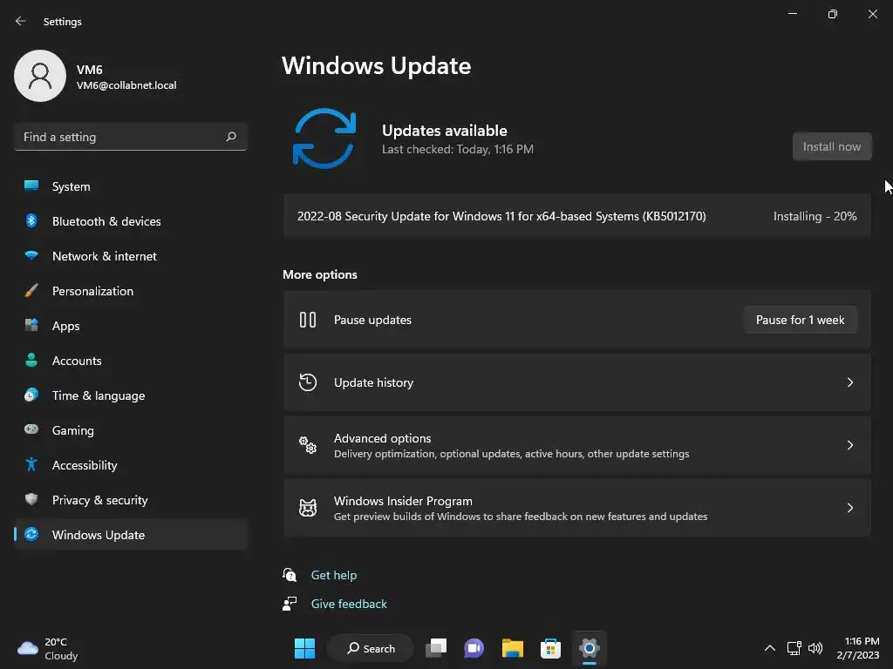
Task: Open Windows Insider Program
Action: 577,508
